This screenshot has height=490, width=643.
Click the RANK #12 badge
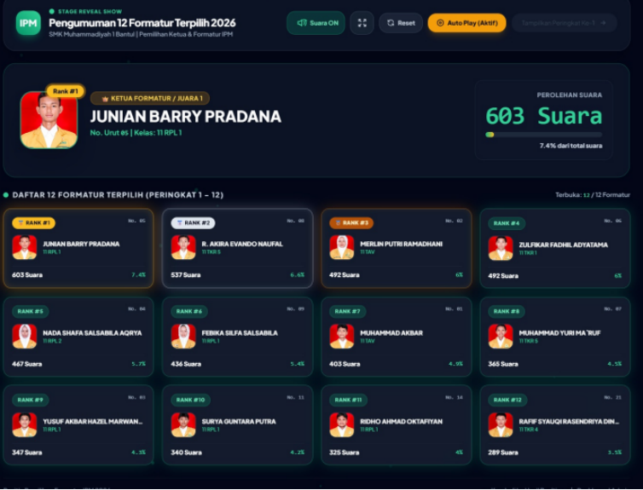coord(507,400)
